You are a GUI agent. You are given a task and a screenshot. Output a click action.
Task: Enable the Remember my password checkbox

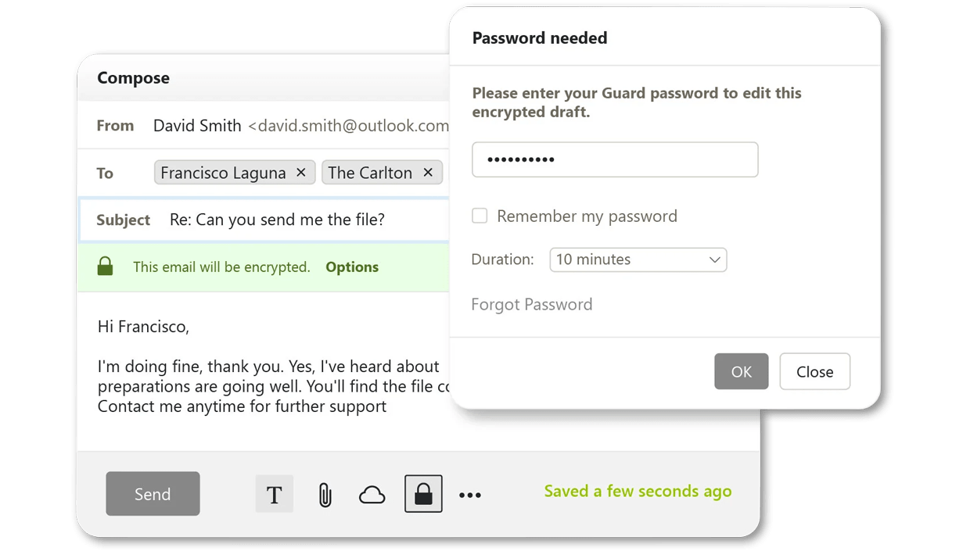point(480,216)
